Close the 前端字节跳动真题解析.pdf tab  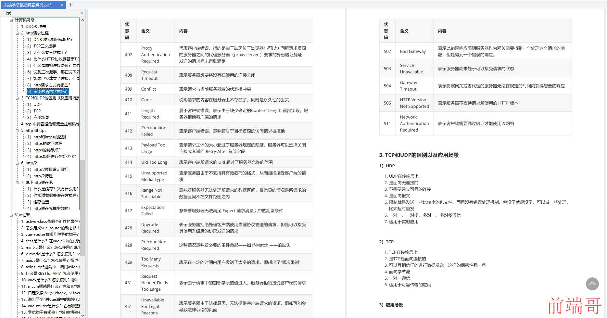click(x=62, y=5)
